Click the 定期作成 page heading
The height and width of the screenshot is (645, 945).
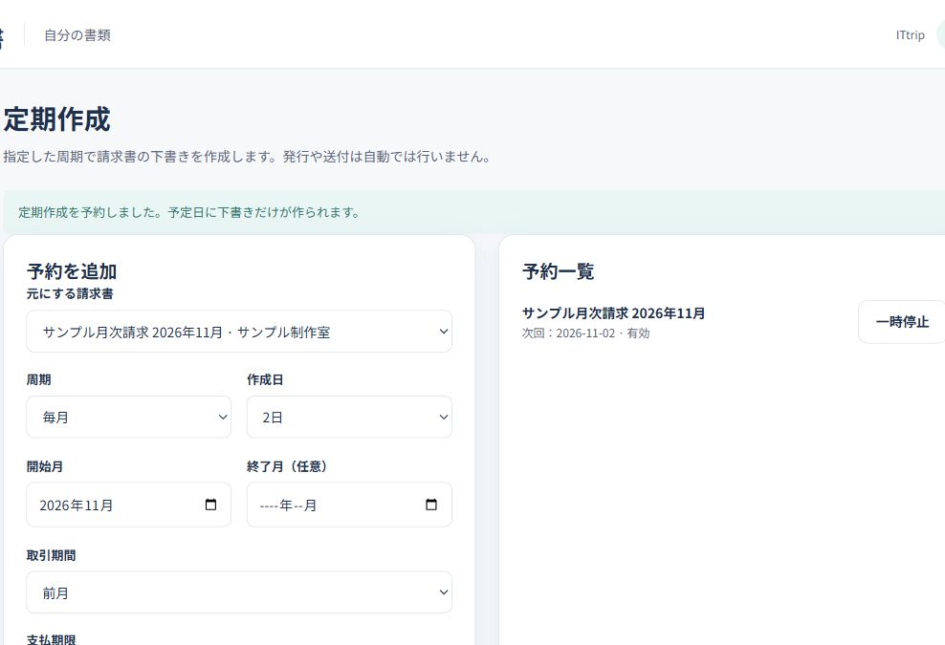(57, 119)
